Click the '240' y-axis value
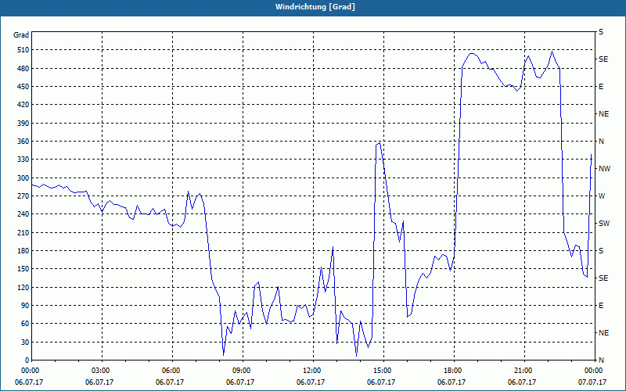Screen dimensions: 626x391 [x=23, y=214]
